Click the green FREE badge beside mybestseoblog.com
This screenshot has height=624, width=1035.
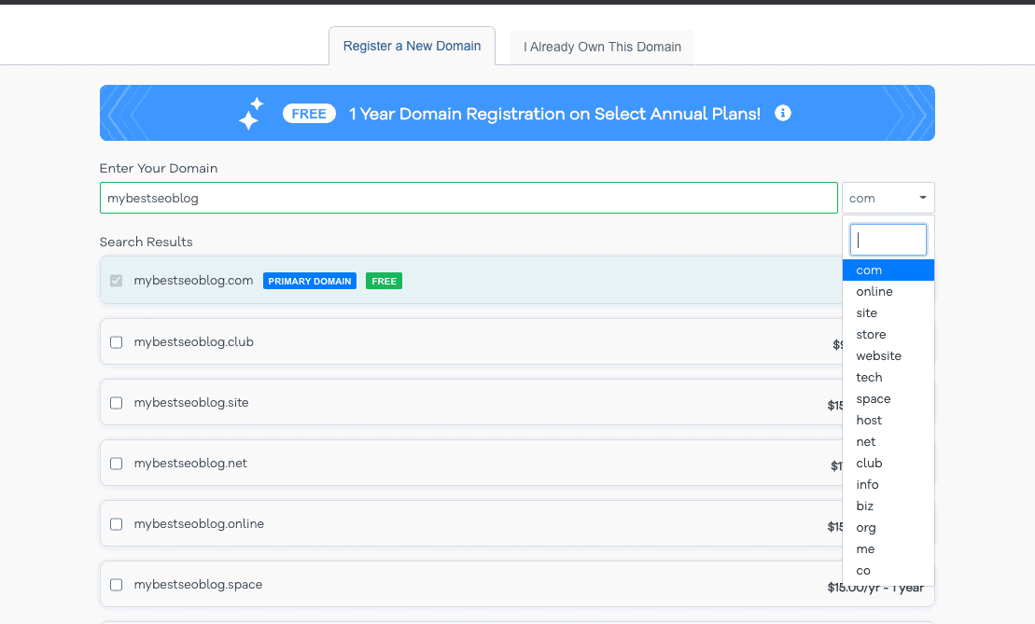384,281
